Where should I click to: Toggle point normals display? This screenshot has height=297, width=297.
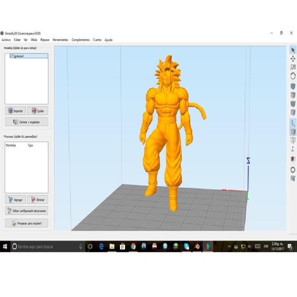click(293, 149)
